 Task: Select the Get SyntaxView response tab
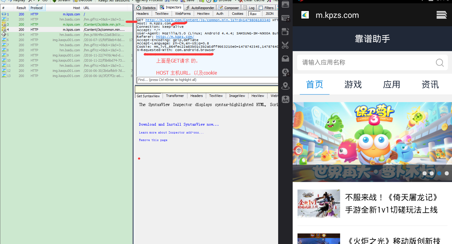[x=148, y=96]
